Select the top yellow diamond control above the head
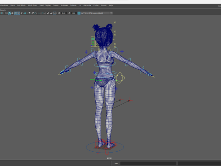 click(115, 23)
